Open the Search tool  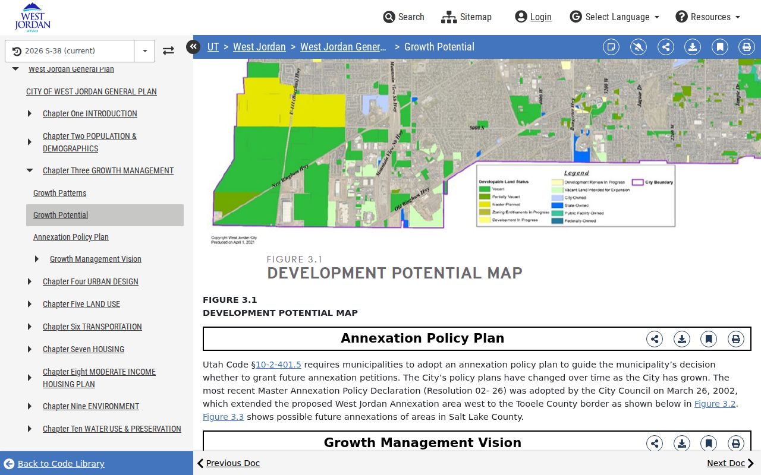click(x=404, y=17)
